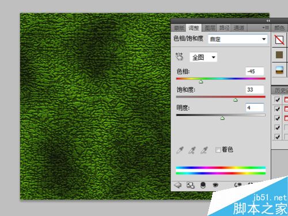This screenshot has height=216, width=288.
Task: Toggle fifth checkmark in 历史记录 panel
Action: coord(277,137)
